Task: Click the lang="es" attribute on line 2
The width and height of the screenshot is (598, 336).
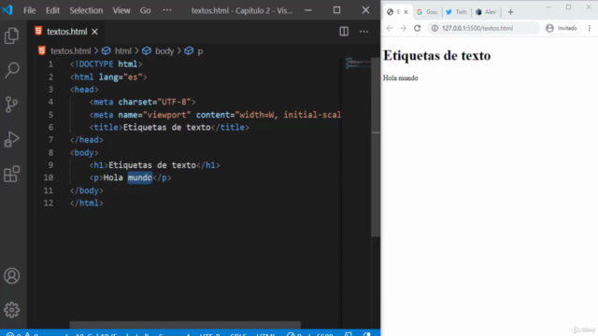Action: click(x=121, y=77)
